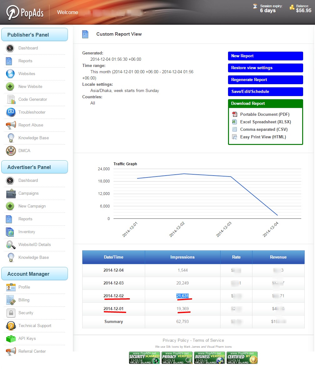Image resolution: width=315 pixels, height=369 pixels.
Task: Open Advertiser's Dashboard gauge icon
Action: tap(10, 181)
